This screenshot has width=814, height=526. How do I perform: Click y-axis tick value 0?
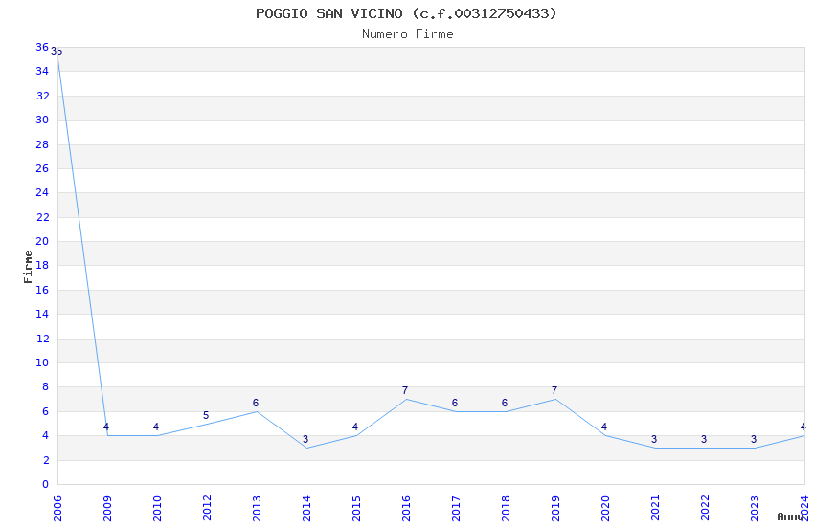[x=46, y=484]
